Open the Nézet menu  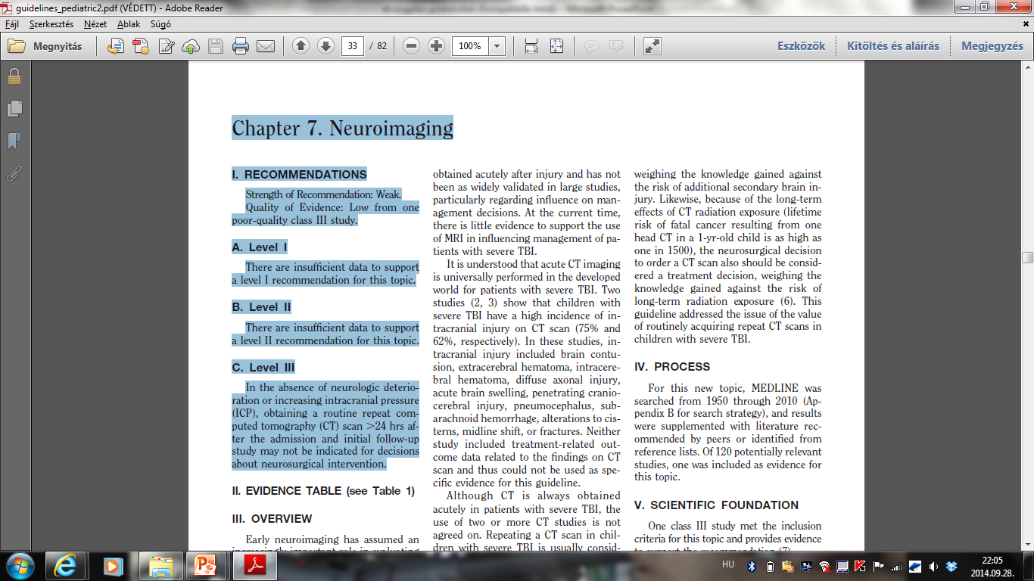point(95,24)
